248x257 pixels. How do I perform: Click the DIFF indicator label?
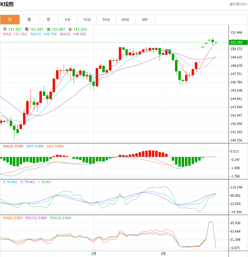coord(31,146)
